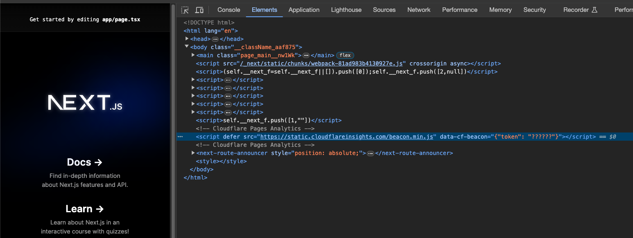Viewport: 633px width, 238px height.
Task: Open the Lighthouse panel
Action: pos(346,9)
